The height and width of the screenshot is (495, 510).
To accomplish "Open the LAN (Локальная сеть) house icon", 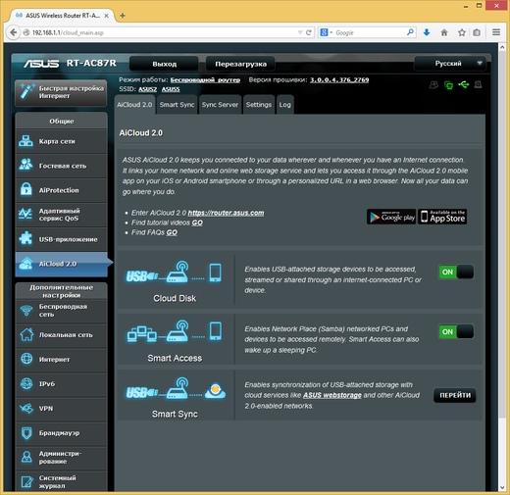I will pyautogui.click(x=26, y=334).
